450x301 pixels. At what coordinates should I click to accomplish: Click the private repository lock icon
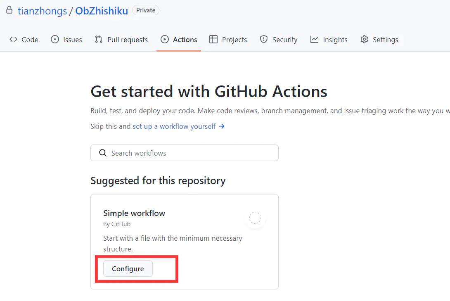[x=9, y=10]
